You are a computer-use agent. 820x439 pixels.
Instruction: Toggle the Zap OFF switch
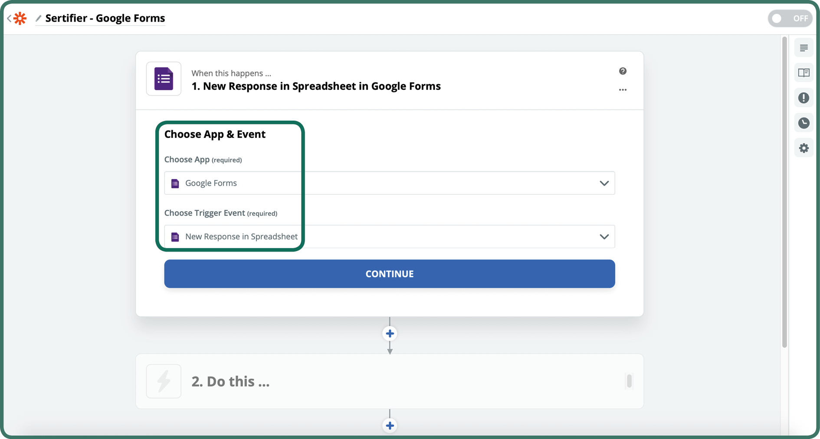790,19
